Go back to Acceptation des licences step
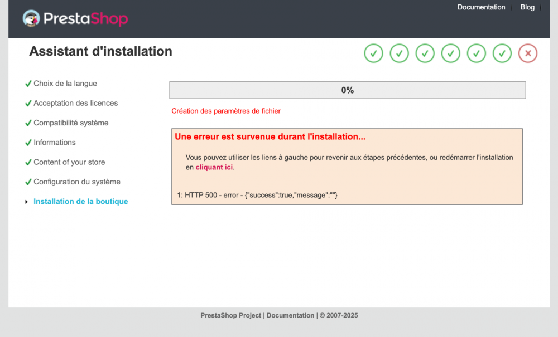Viewport: 558px width, 337px height. pyautogui.click(x=75, y=103)
